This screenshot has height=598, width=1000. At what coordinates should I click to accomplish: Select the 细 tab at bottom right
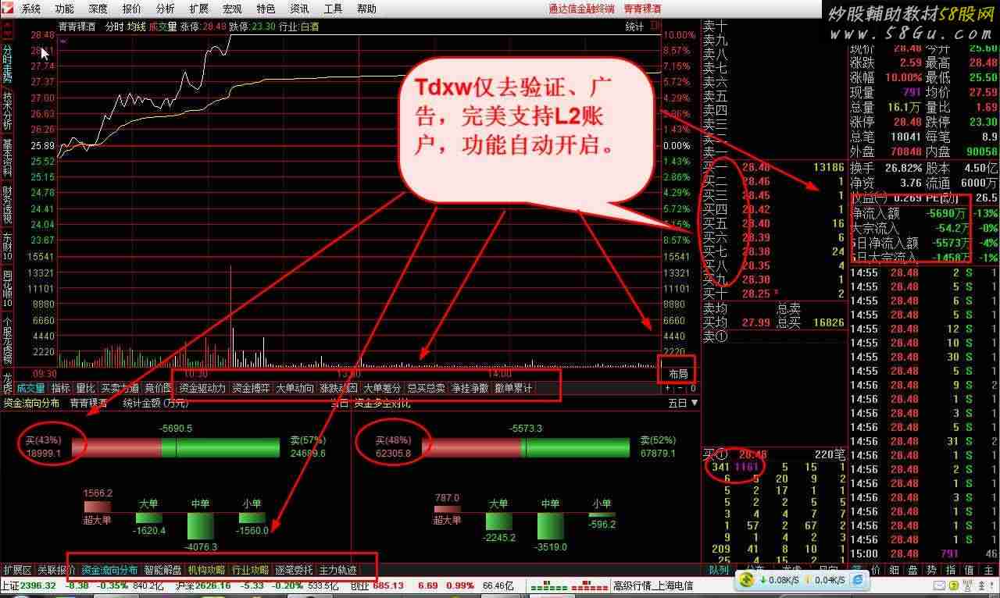click(893, 570)
